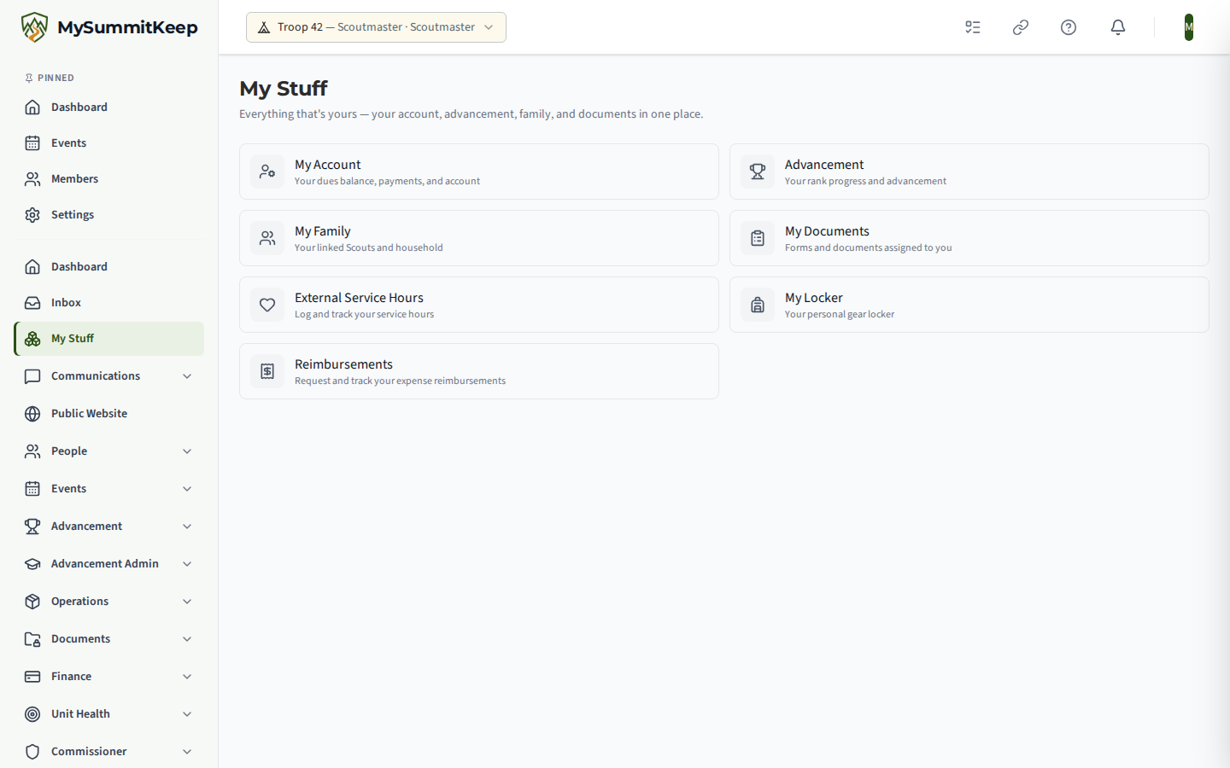Open the Dashboard item directly above Inbox
This screenshot has width=1230, height=768.
(x=108, y=267)
